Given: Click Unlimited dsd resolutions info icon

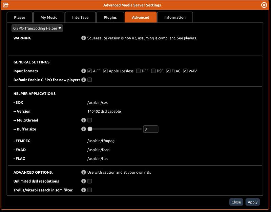Looking at the screenshot, I should (84, 181).
